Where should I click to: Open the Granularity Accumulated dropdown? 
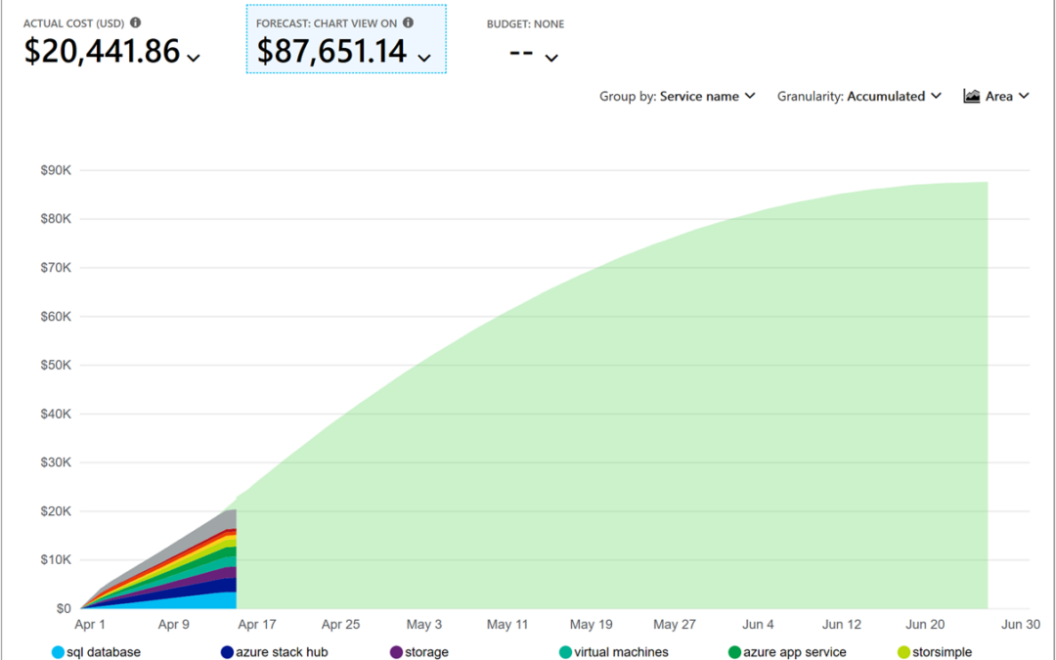click(x=859, y=96)
